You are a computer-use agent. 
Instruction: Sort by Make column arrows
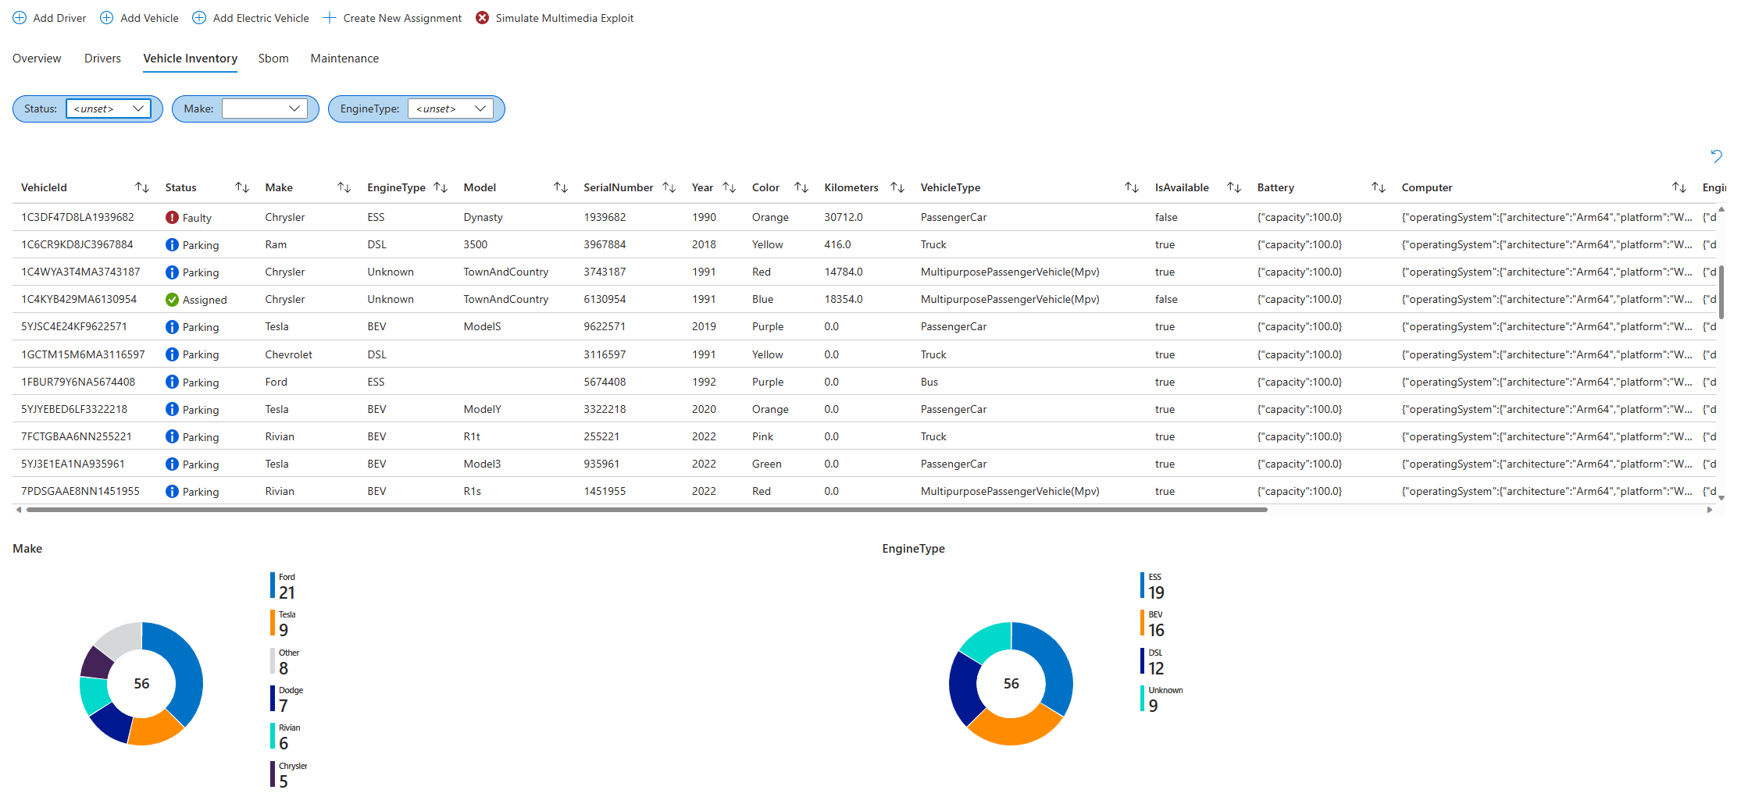coord(344,187)
